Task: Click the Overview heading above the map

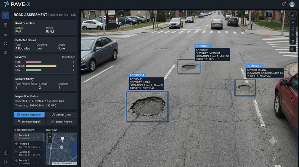Action: 51,130
